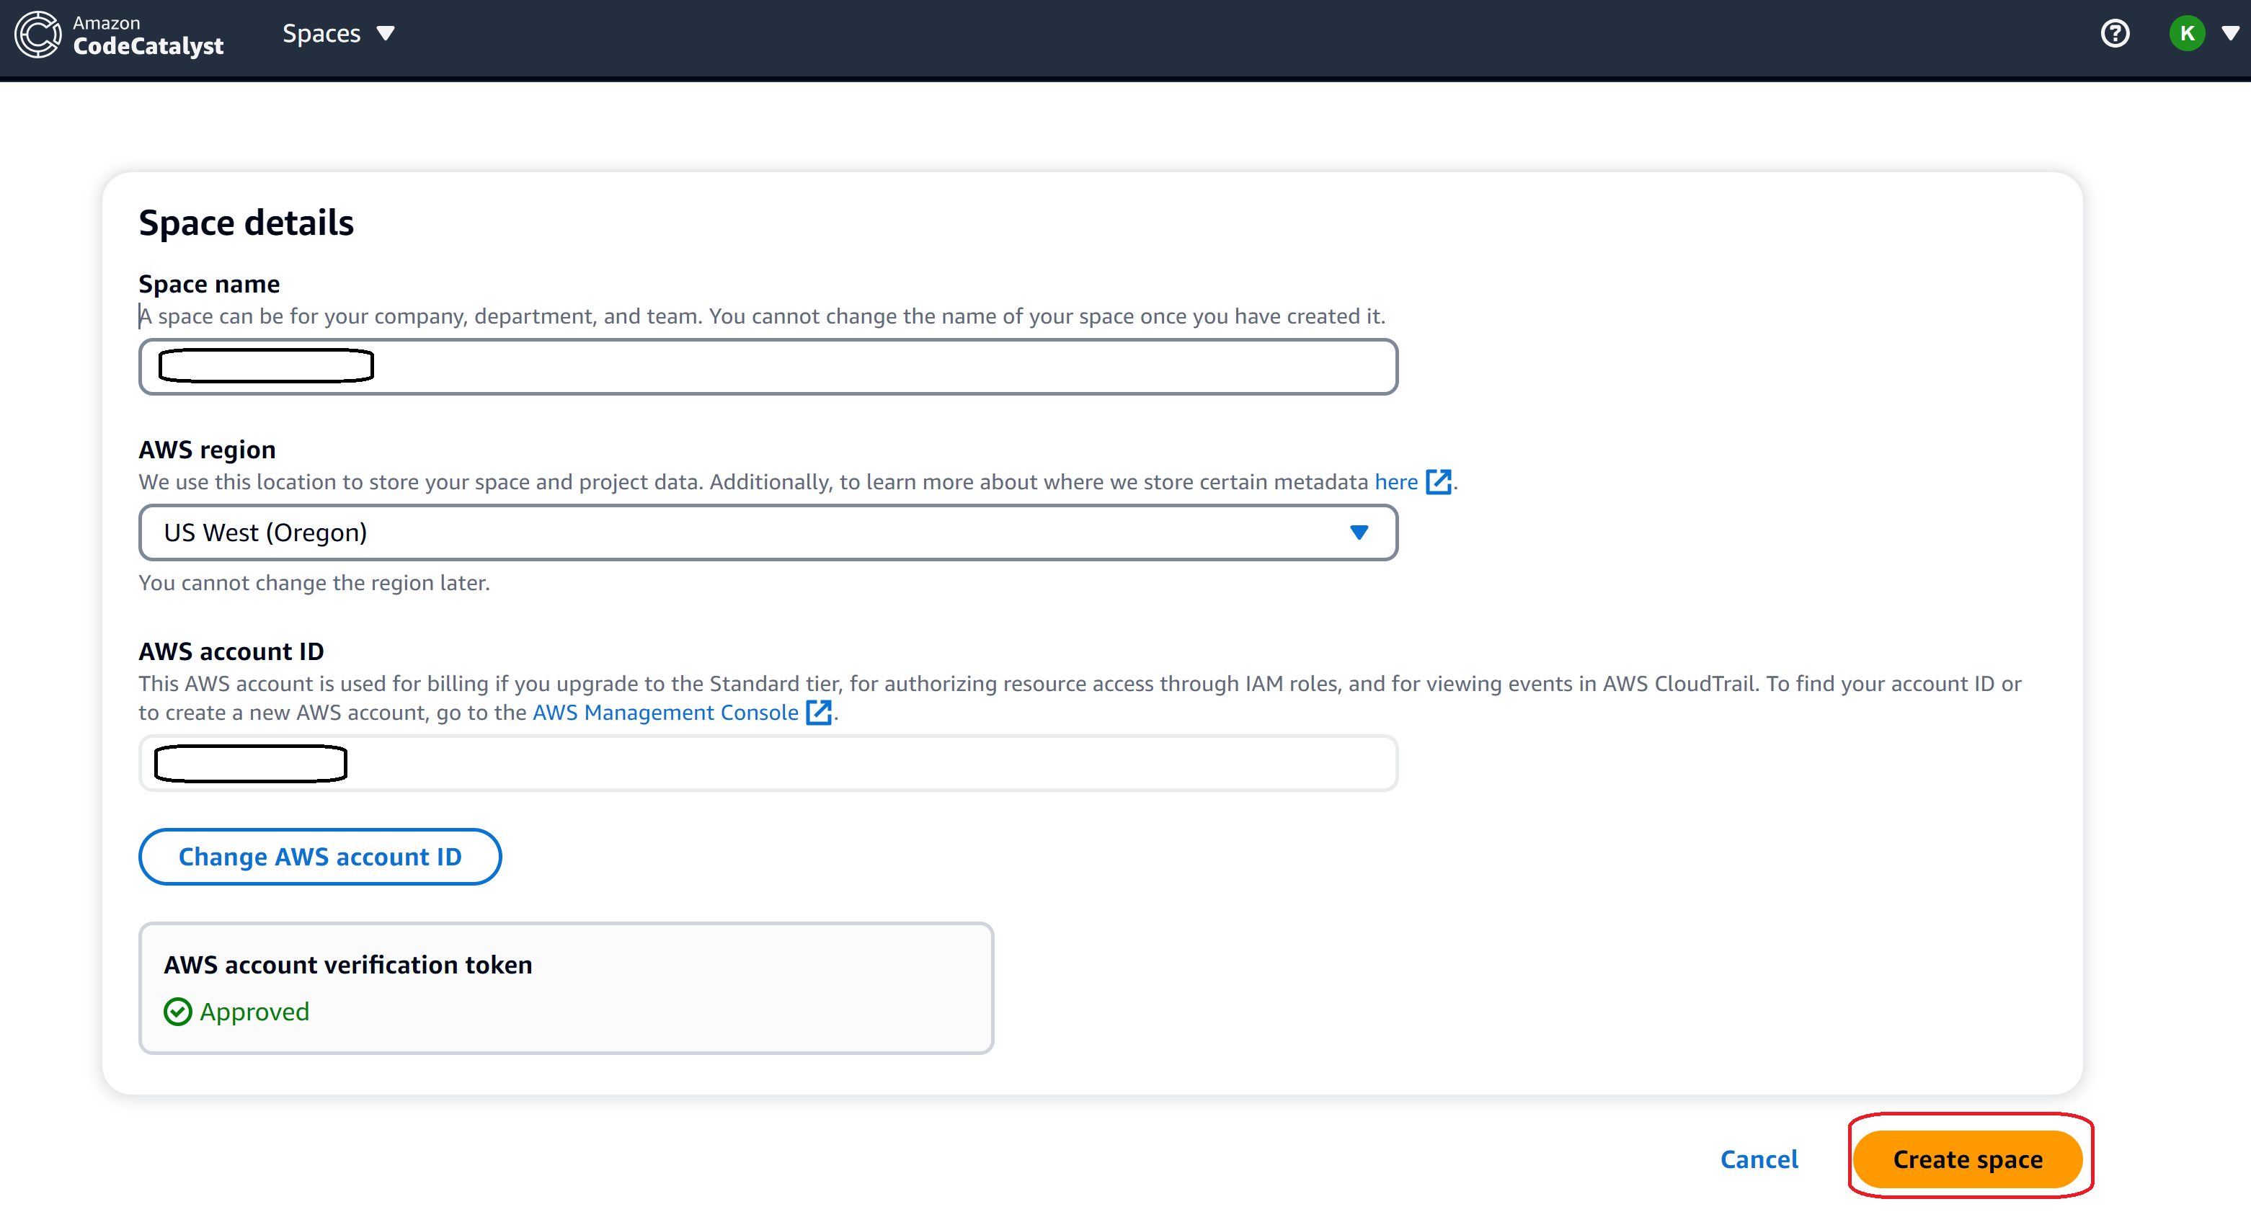Viewport: 2251px width, 1212px height.
Task: Click the green Approved checkmark icon
Action: tap(177, 1012)
